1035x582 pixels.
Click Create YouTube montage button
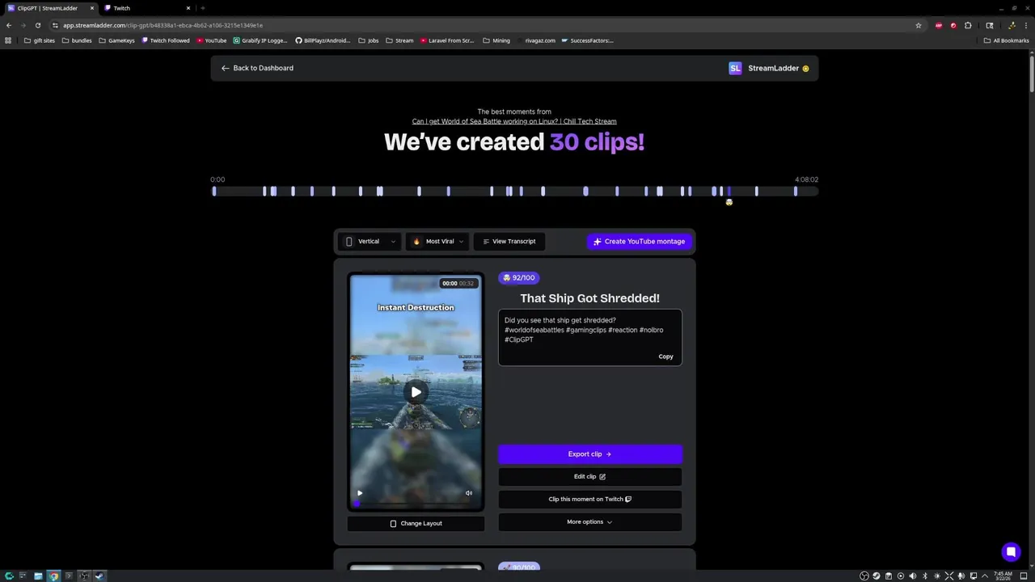tap(640, 241)
